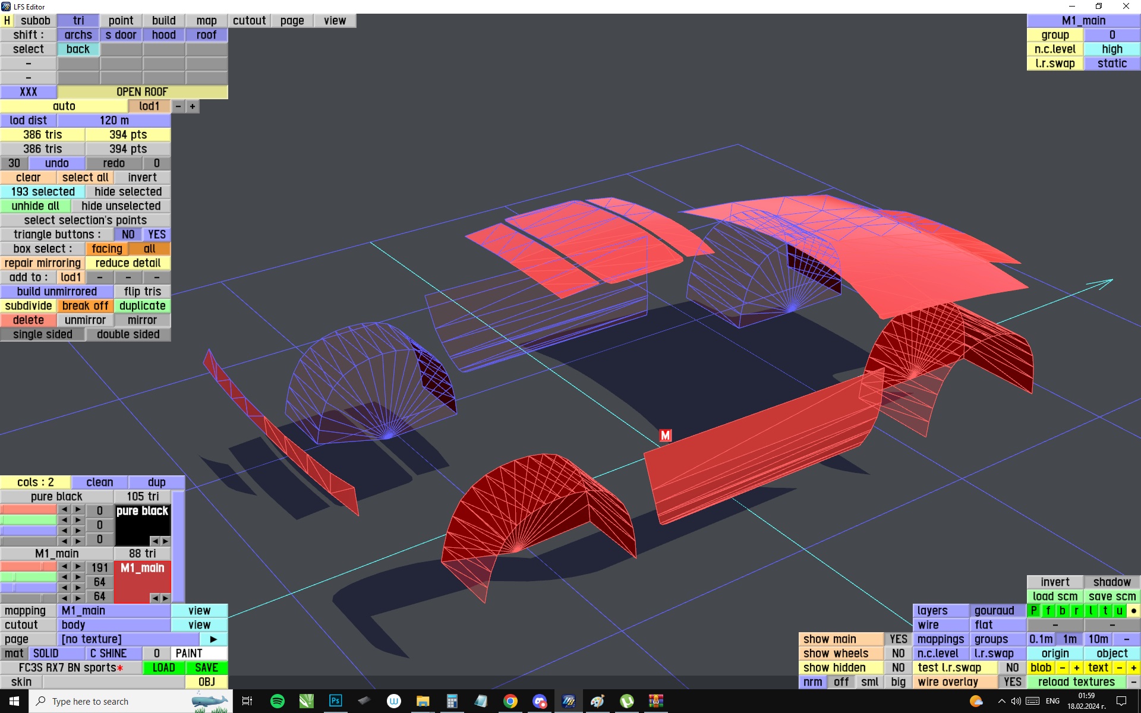This screenshot has width=1141, height=713.
Task: Toggle wire overlay YES option
Action: click(x=1012, y=682)
